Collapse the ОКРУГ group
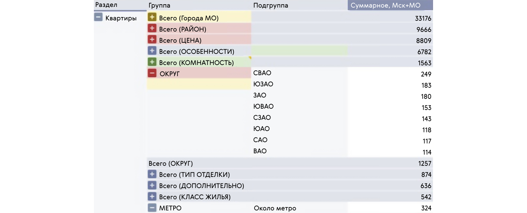This screenshot has height=213, width=527. pyautogui.click(x=152, y=73)
